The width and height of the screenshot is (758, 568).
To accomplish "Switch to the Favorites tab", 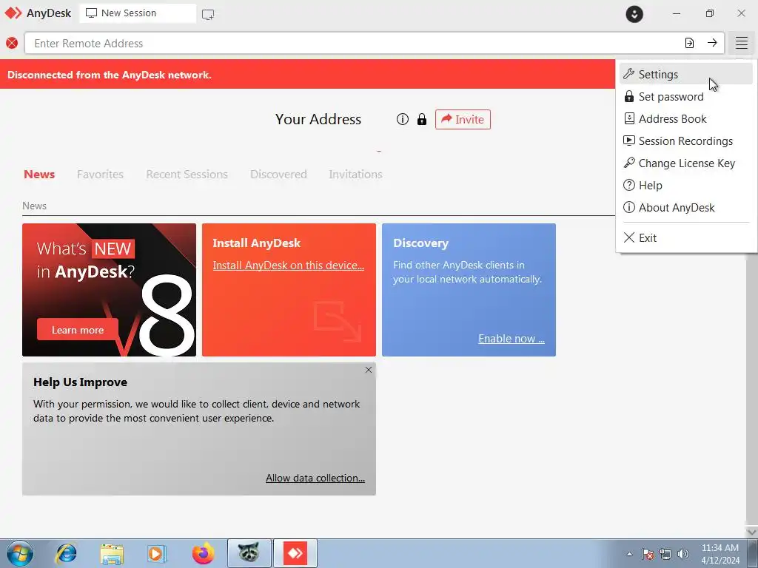I will (100, 175).
